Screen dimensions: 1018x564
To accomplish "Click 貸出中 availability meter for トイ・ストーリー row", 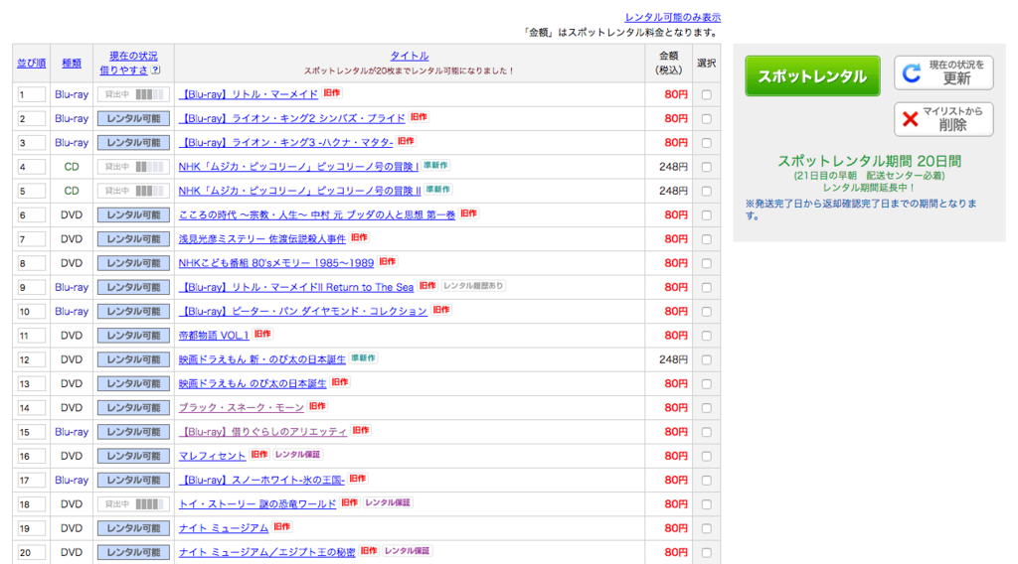I will tap(134, 503).
